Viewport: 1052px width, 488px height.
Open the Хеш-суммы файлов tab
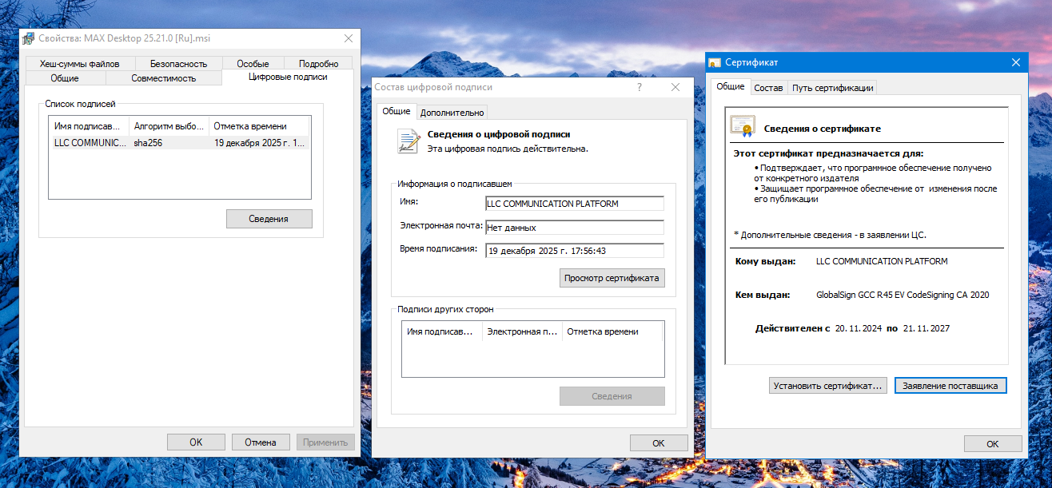pyautogui.click(x=79, y=64)
